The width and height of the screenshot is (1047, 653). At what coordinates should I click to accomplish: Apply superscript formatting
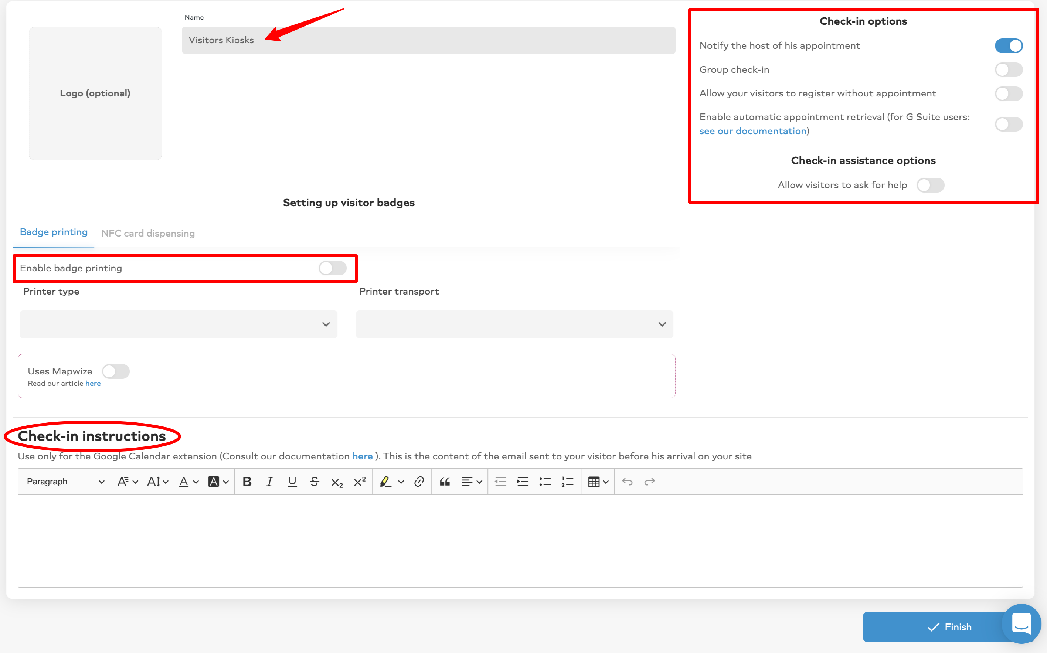coord(360,482)
